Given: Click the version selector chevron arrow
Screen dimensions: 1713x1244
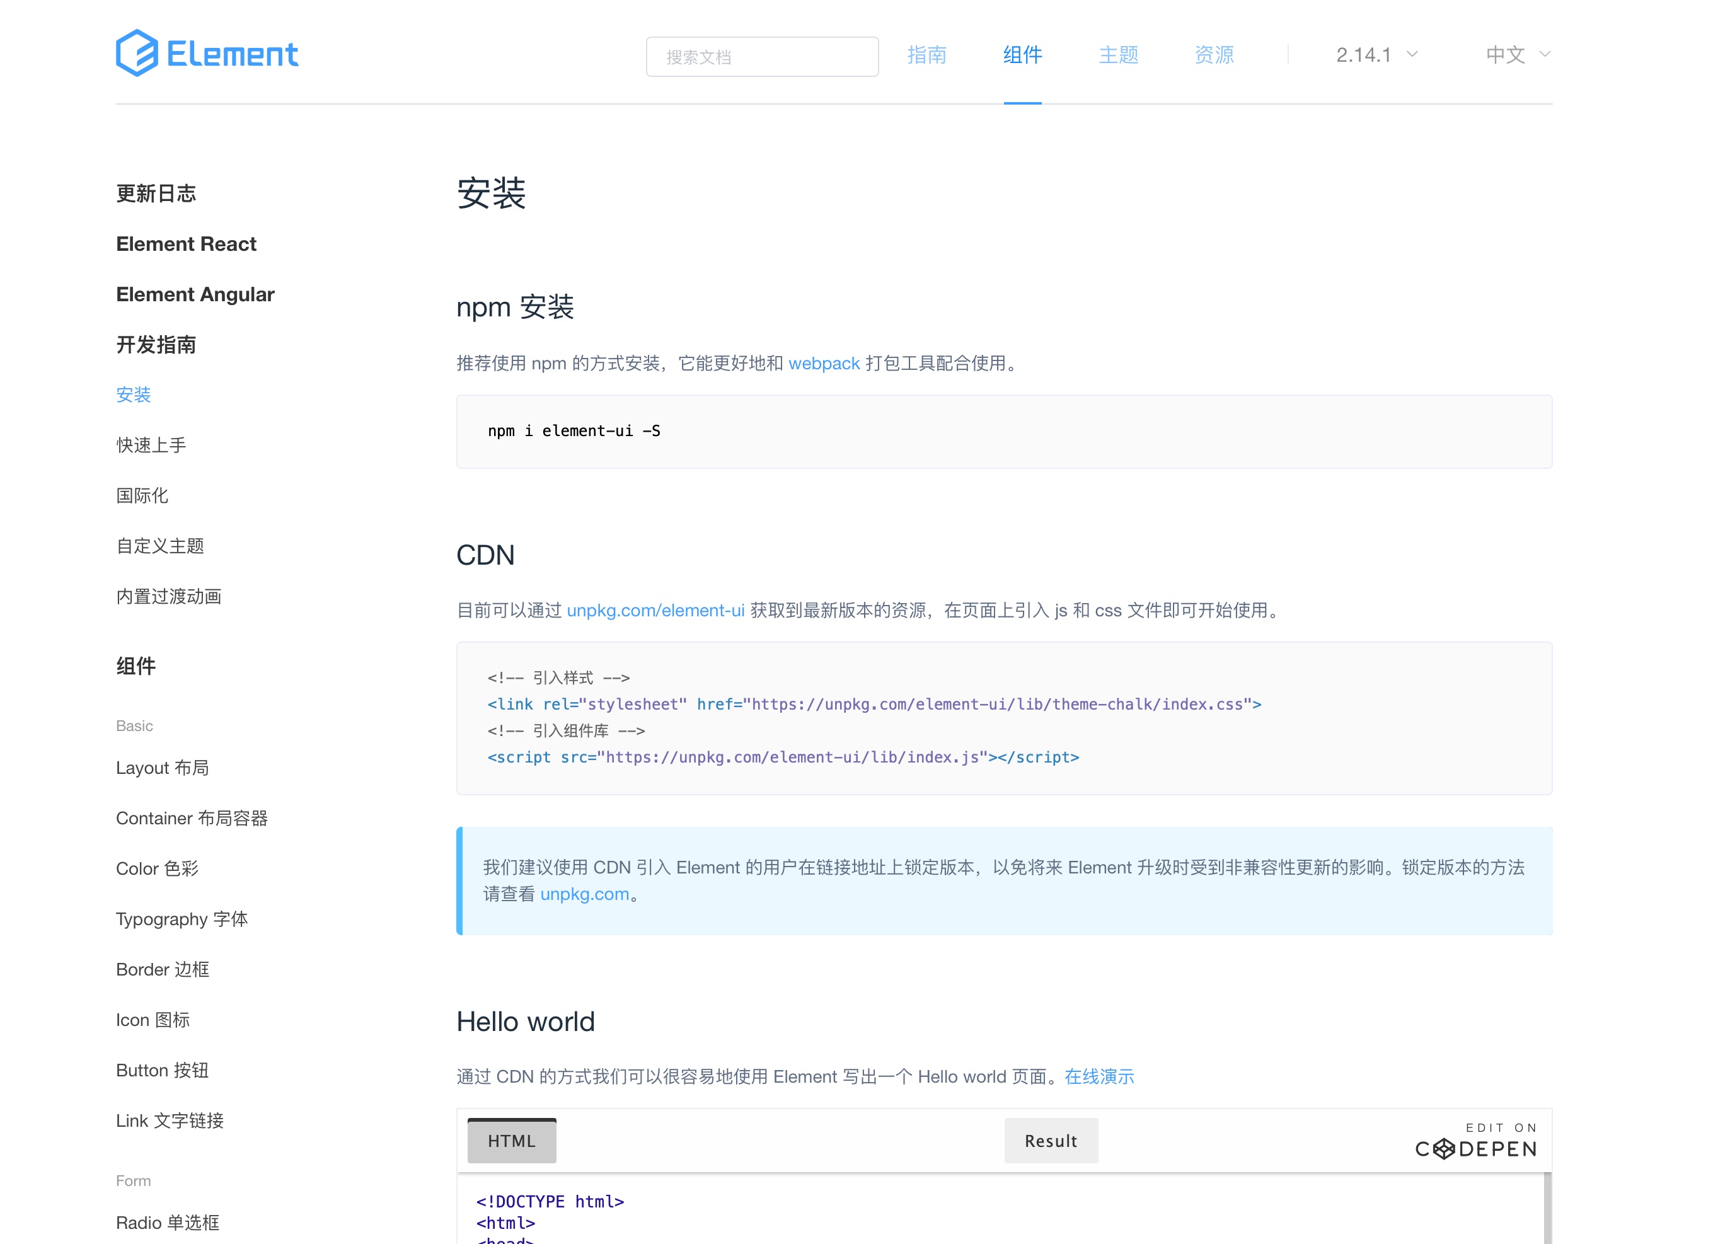Looking at the screenshot, I should point(1412,54).
